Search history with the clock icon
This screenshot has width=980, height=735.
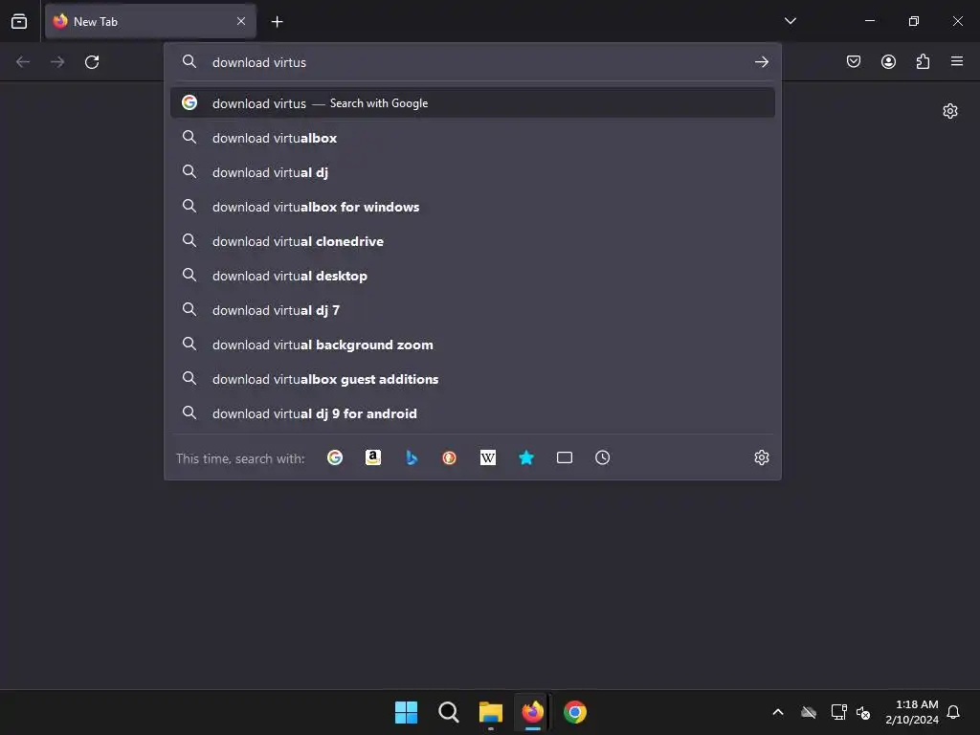(603, 458)
